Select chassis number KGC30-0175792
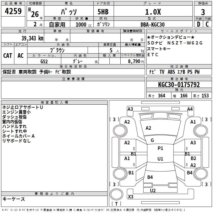The width and height of the screenshot is (213, 213). (179, 85)
